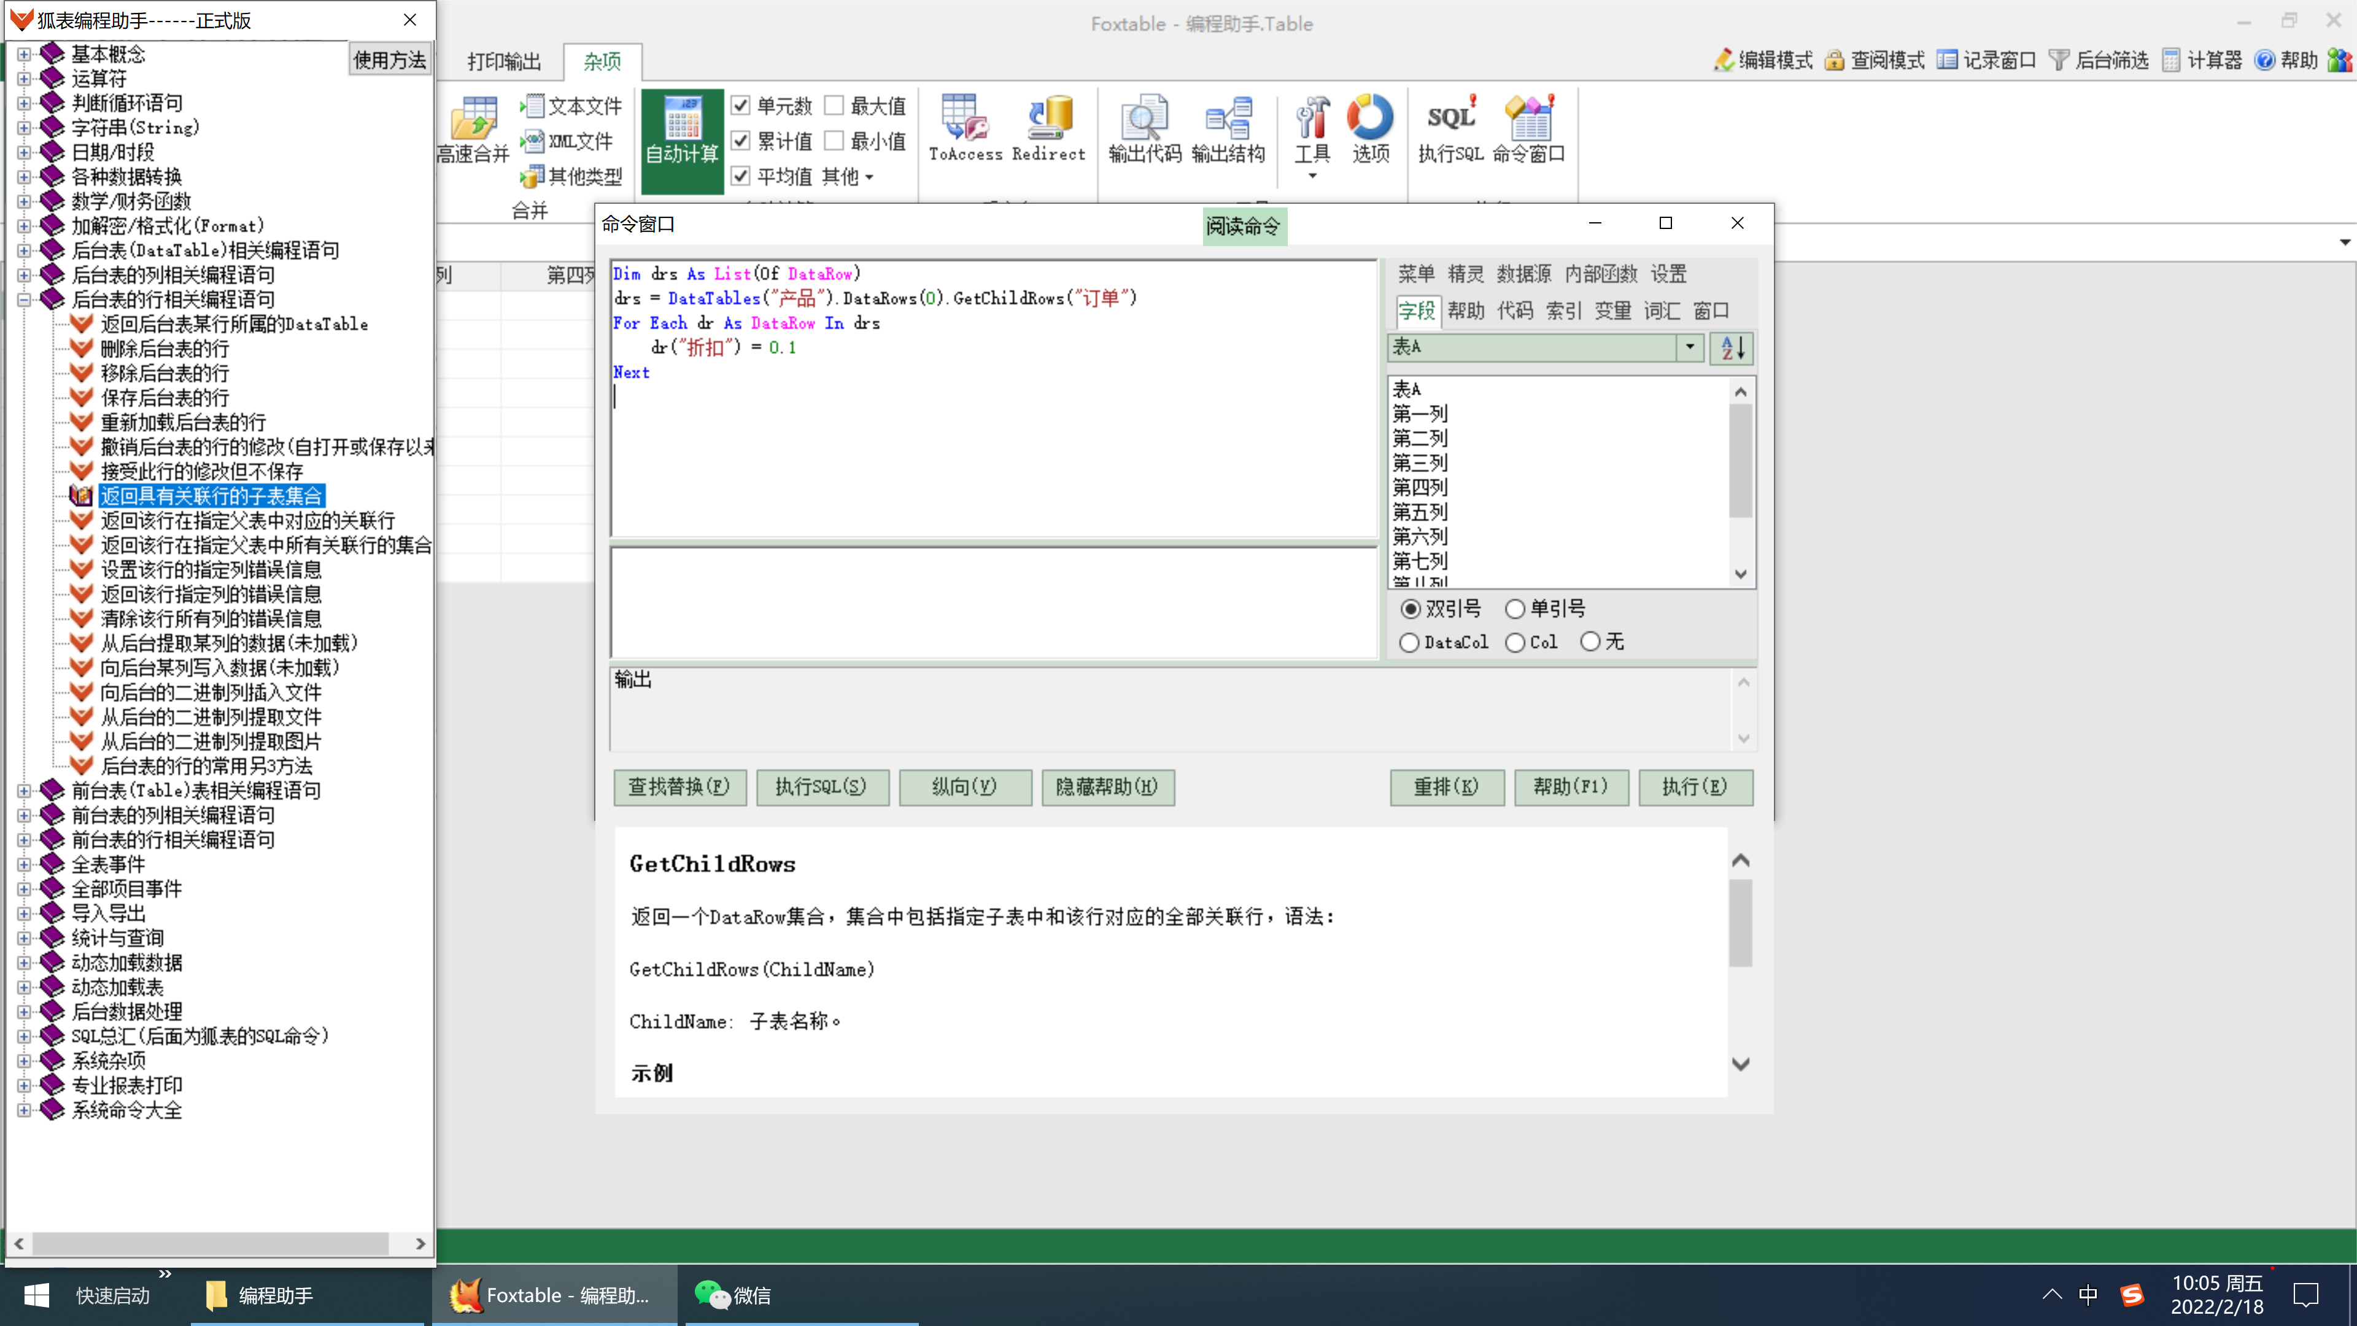
Task: Open the 表A table dropdown
Action: (x=1689, y=347)
